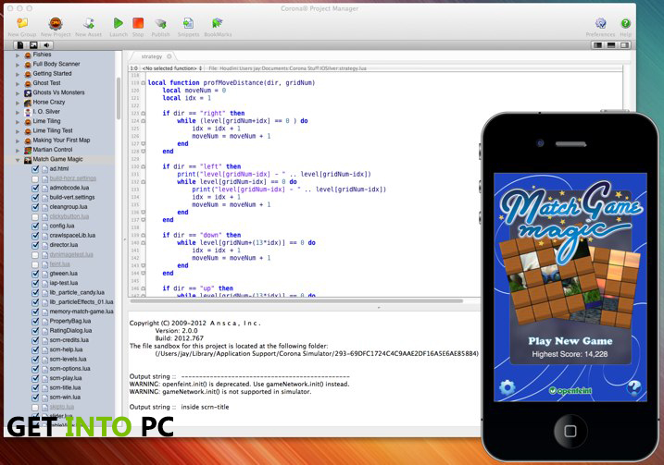Toggle right pane layout icon
This screenshot has width=664, height=465.
(624, 44)
